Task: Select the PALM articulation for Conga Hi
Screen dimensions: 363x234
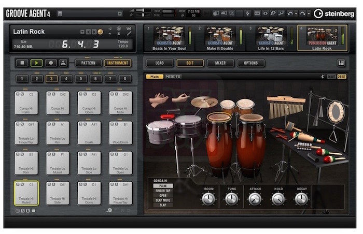Action: point(163,186)
